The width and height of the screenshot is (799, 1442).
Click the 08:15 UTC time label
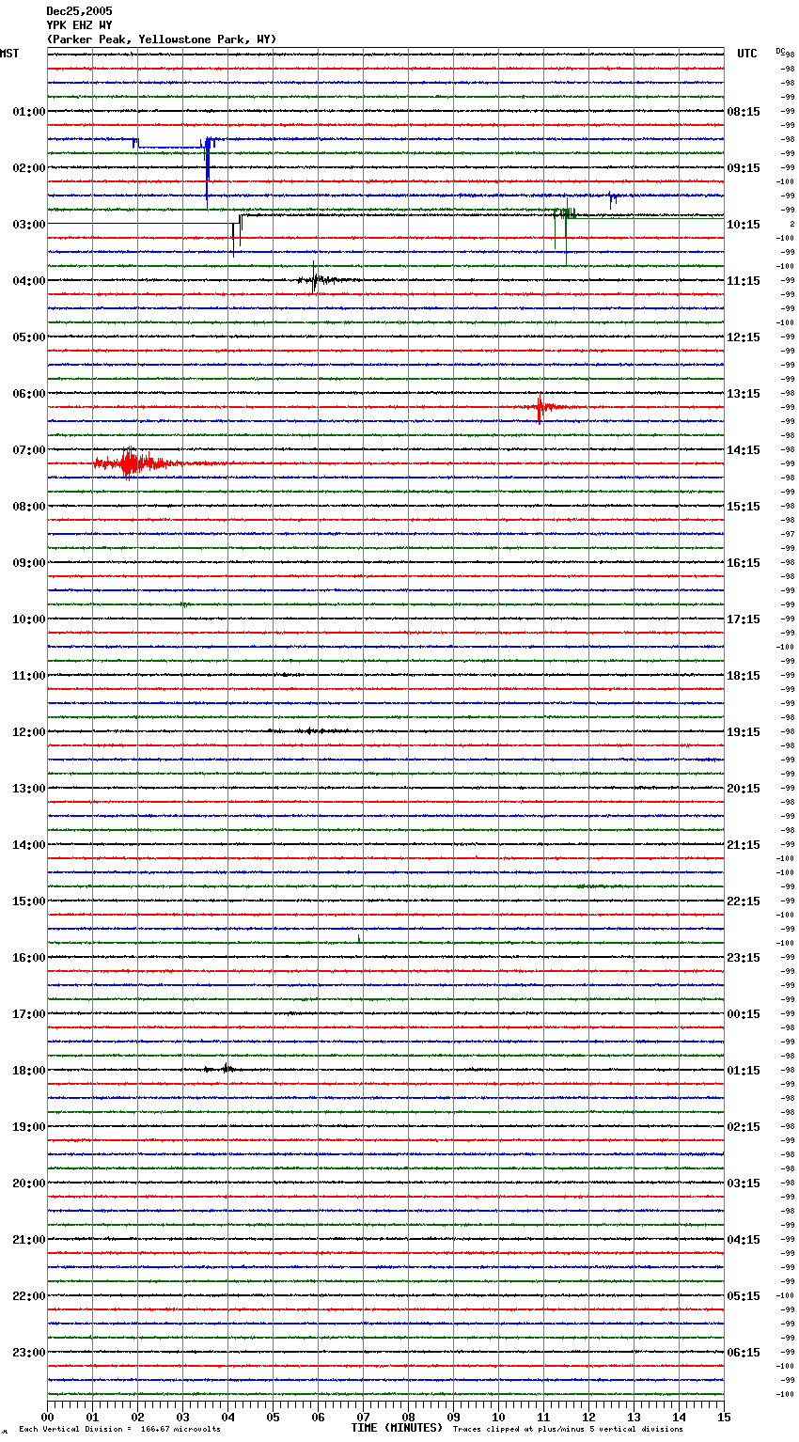click(744, 112)
